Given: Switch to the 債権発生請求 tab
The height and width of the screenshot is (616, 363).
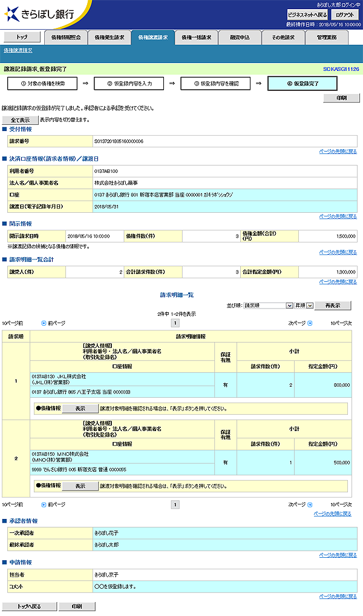Looking at the screenshot, I should click(x=110, y=38).
